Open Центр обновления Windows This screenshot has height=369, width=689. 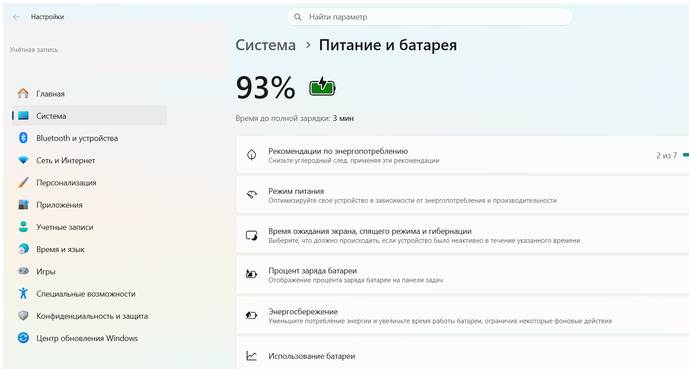[x=89, y=338]
